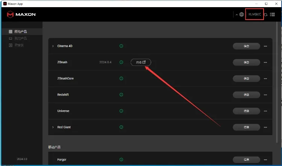Click the info button in Red Giant row
The width and height of the screenshot is (282, 166).
pos(246,127)
